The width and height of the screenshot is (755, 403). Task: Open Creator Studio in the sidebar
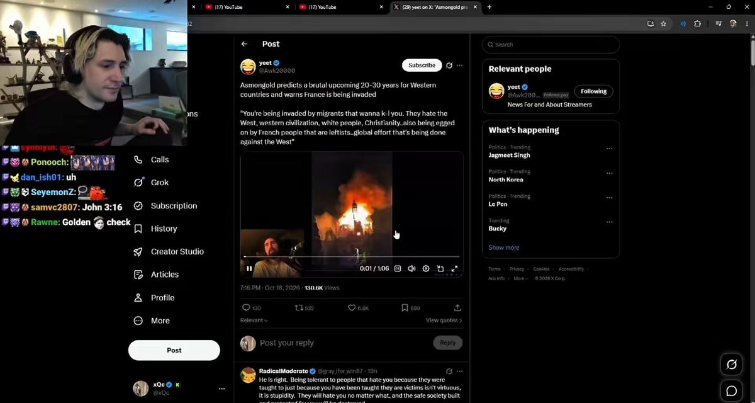(169, 252)
